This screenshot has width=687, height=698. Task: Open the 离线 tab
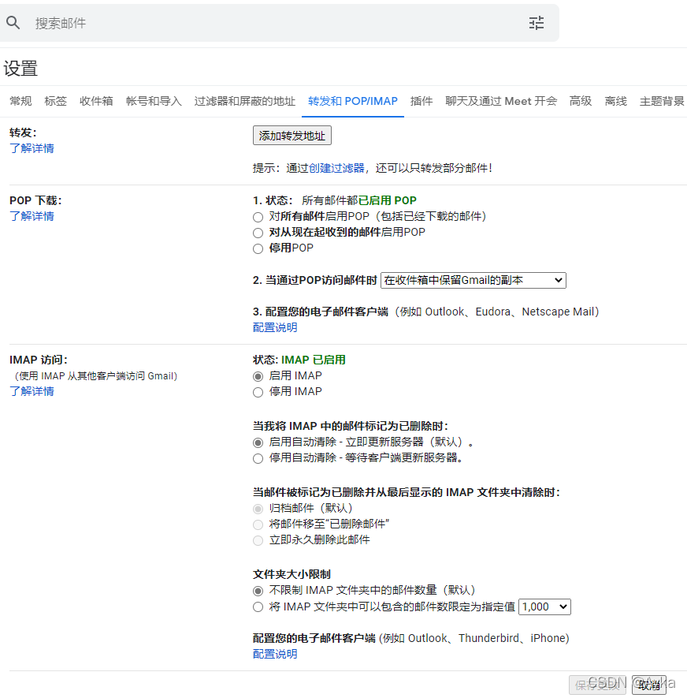click(x=616, y=101)
